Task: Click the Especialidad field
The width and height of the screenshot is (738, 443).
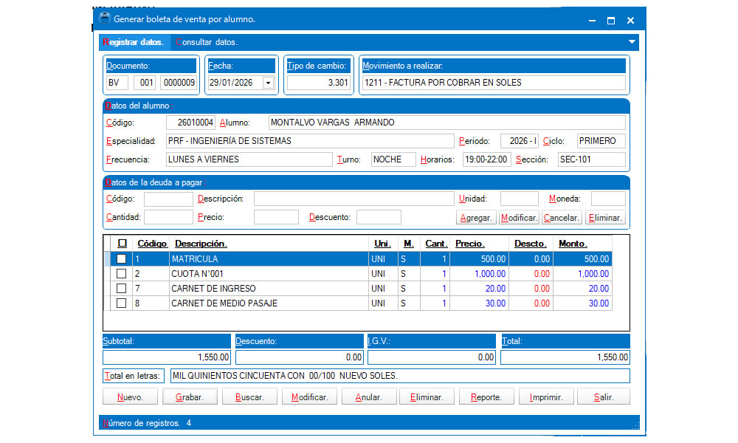Action: point(310,141)
